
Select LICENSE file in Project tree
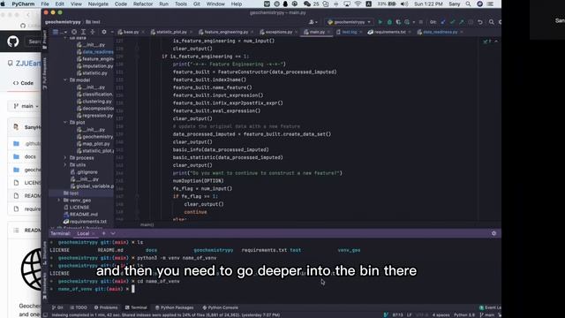[x=77, y=208]
